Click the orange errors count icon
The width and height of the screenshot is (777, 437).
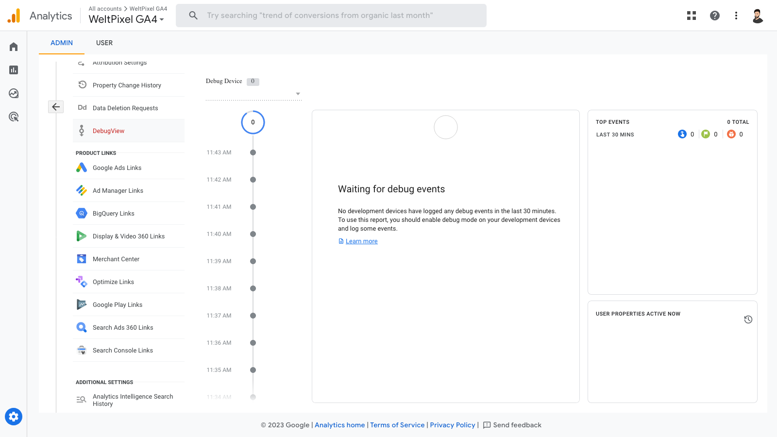pyautogui.click(x=731, y=134)
